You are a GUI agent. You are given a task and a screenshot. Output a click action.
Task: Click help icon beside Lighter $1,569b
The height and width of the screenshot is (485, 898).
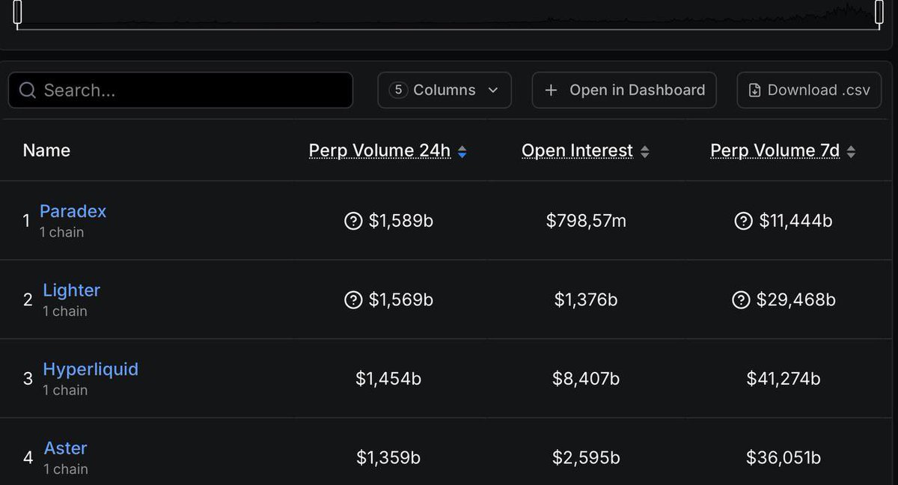tap(353, 300)
